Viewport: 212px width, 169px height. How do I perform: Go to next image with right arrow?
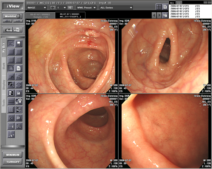70,8
